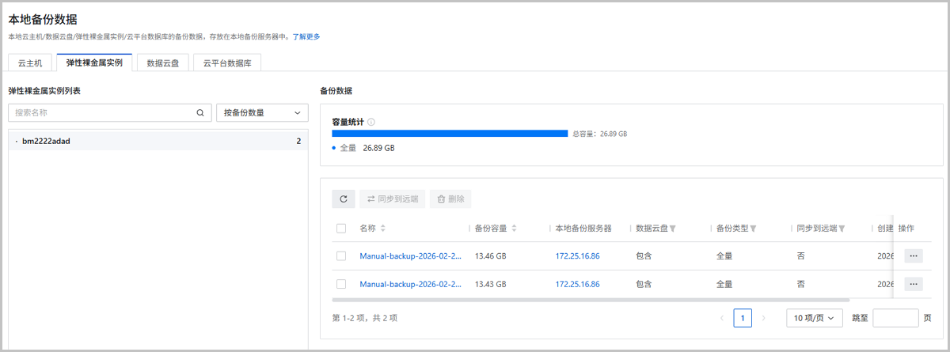Open the 10 项/页 page size dropdown
The width and height of the screenshot is (950, 352).
coord(814,318)
